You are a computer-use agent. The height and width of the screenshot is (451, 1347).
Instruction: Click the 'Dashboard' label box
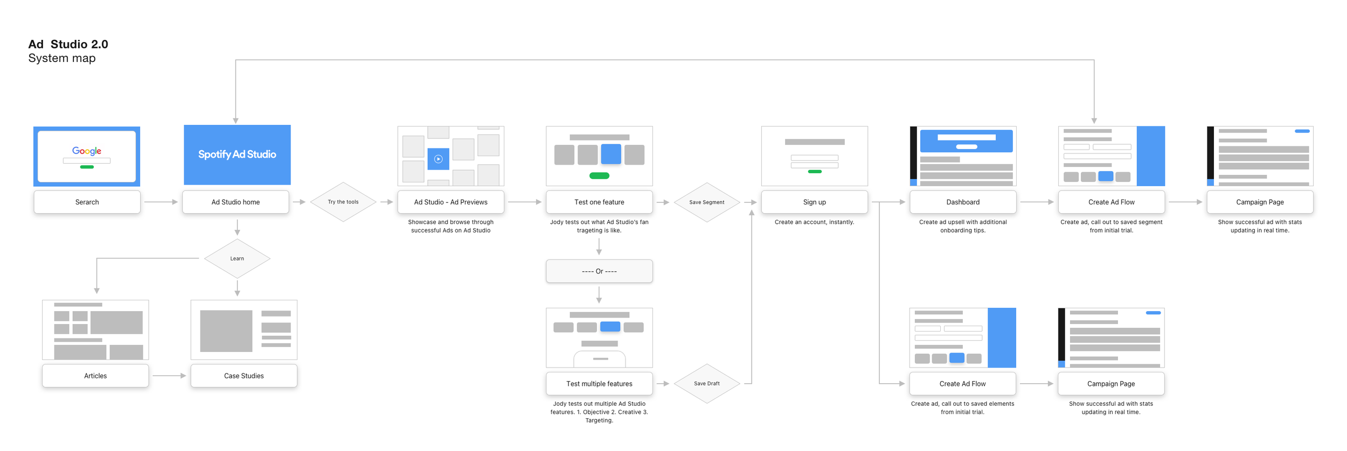[963, 202]
